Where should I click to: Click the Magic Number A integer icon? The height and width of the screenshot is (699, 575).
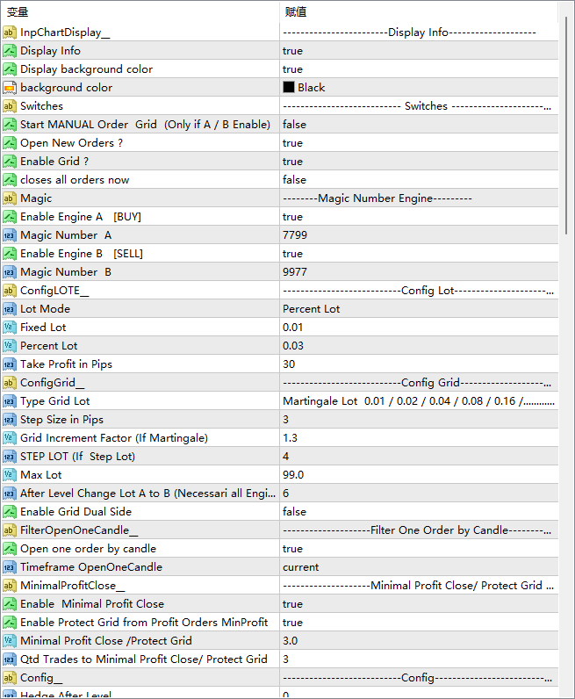point(10,235)
